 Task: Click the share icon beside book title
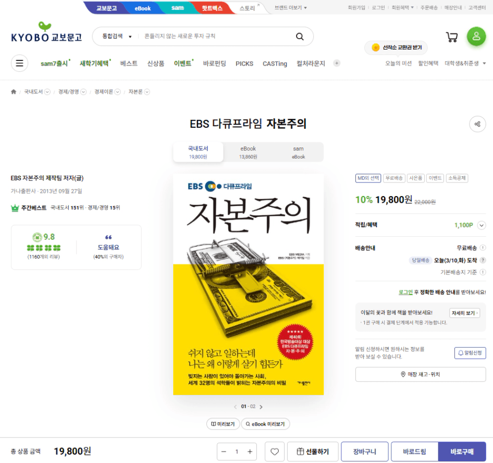tap(477, 124)
